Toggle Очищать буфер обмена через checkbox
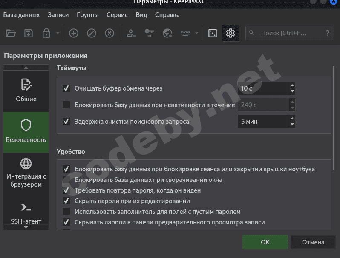This screenshot has height=258, width=340. 66,88
